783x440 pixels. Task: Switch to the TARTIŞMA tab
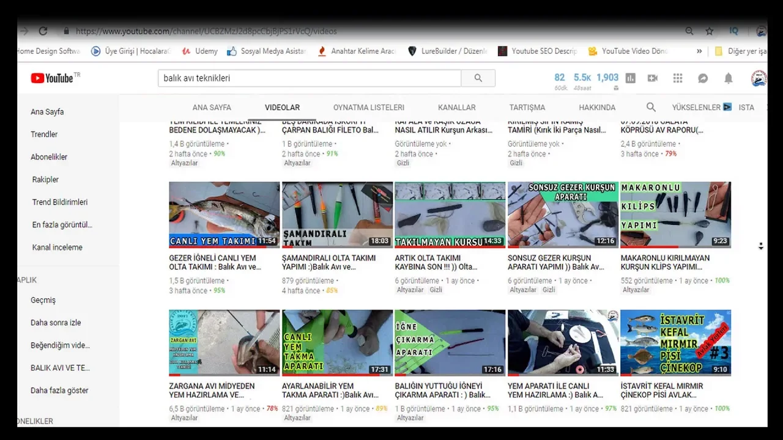pyautogui.click(x=527, y=107)
